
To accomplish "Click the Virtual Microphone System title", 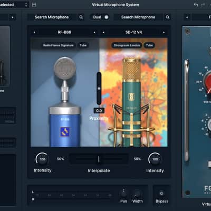I will (x=116, y=5).
